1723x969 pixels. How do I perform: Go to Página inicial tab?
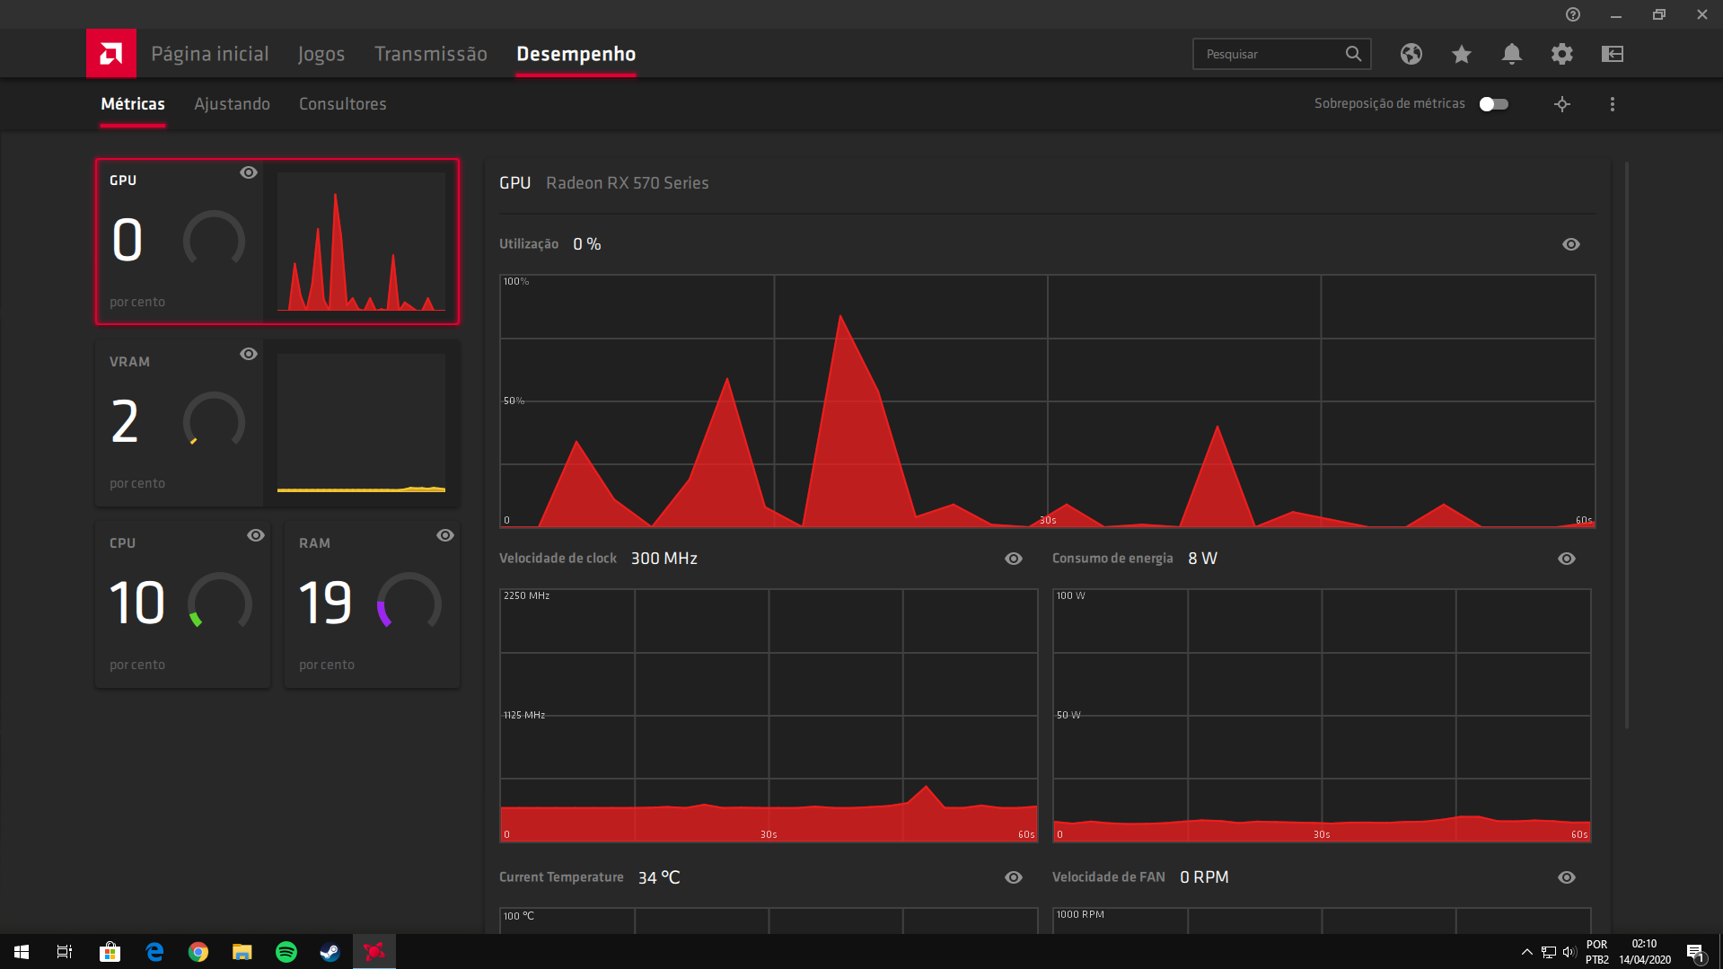[x=210, y=54]
